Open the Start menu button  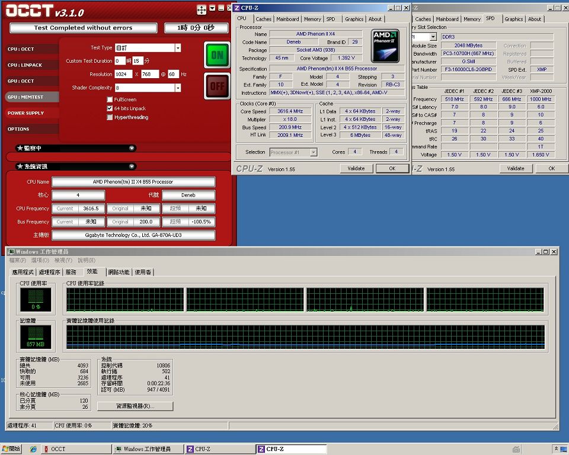[11, 449]
